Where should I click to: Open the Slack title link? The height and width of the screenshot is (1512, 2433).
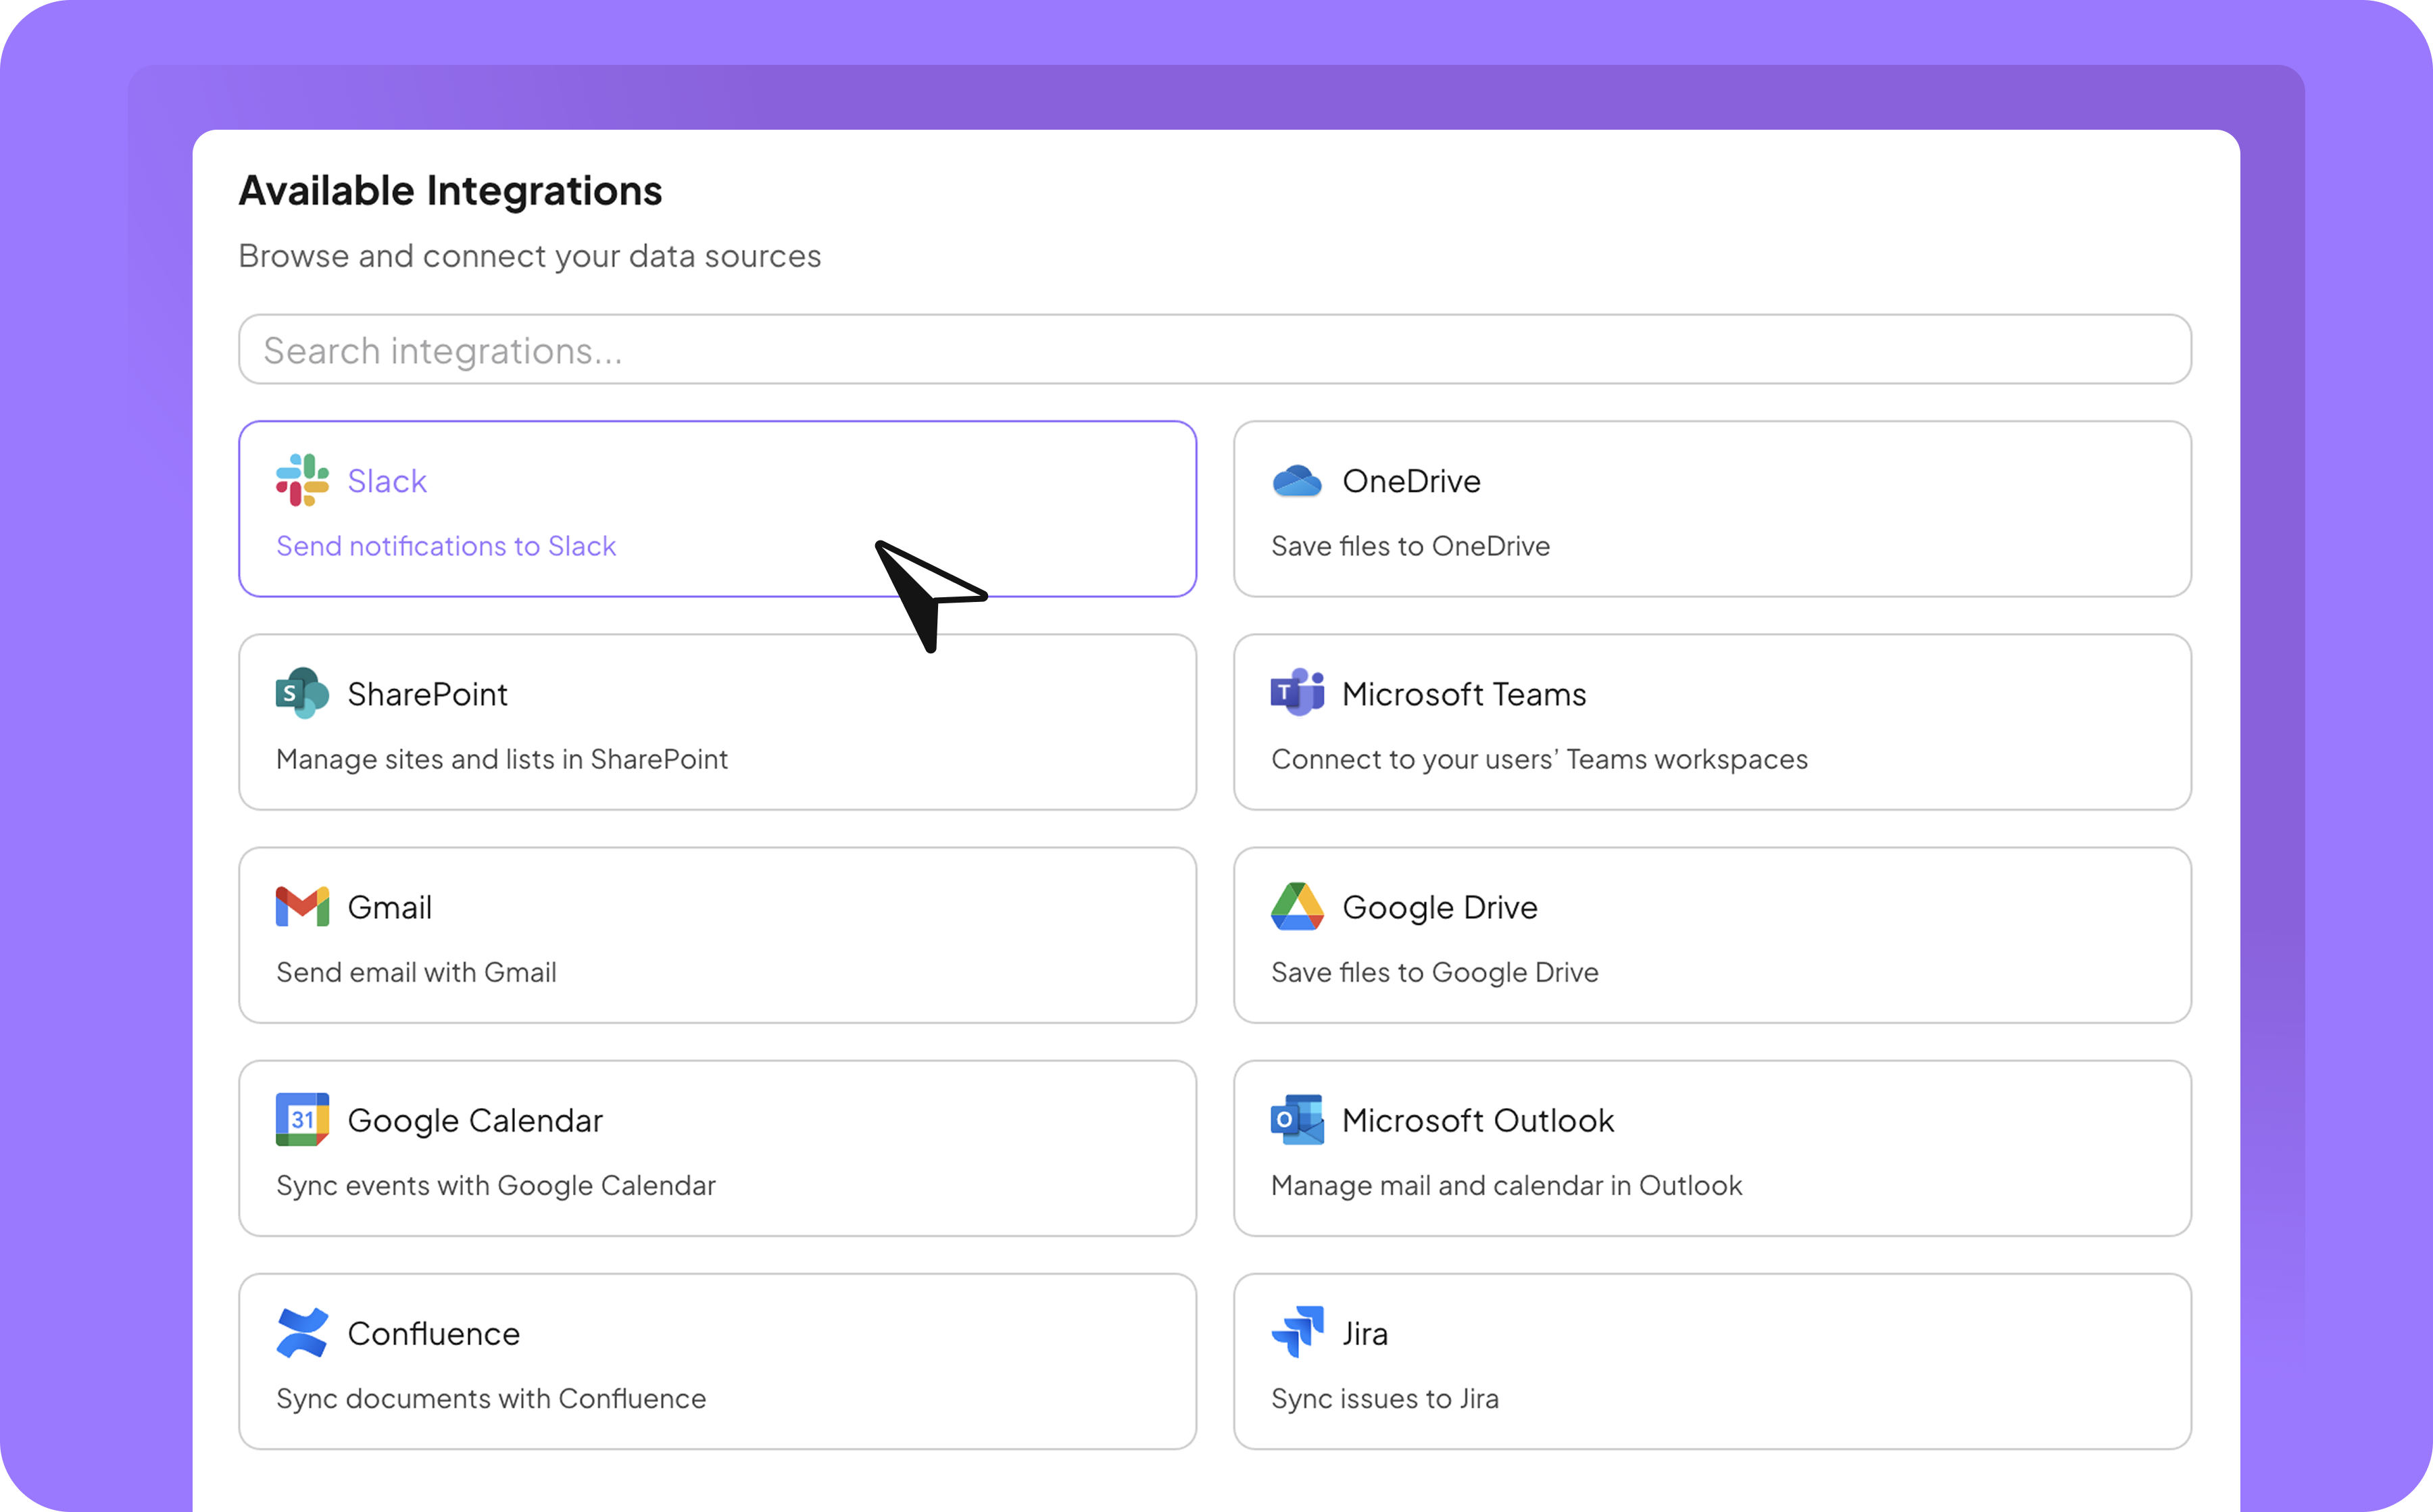(387, 481)
